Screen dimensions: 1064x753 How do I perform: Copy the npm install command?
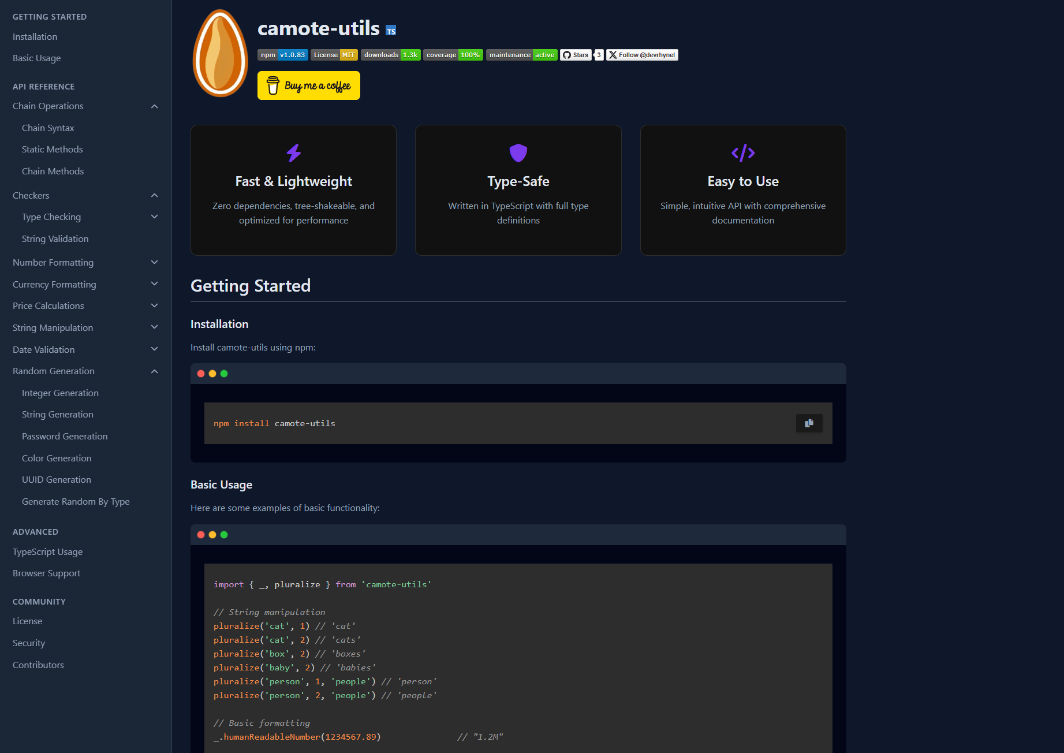pyautogui.click(x=809, y=423)
